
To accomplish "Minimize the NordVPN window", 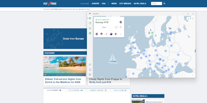I will [x=183, y=14].
